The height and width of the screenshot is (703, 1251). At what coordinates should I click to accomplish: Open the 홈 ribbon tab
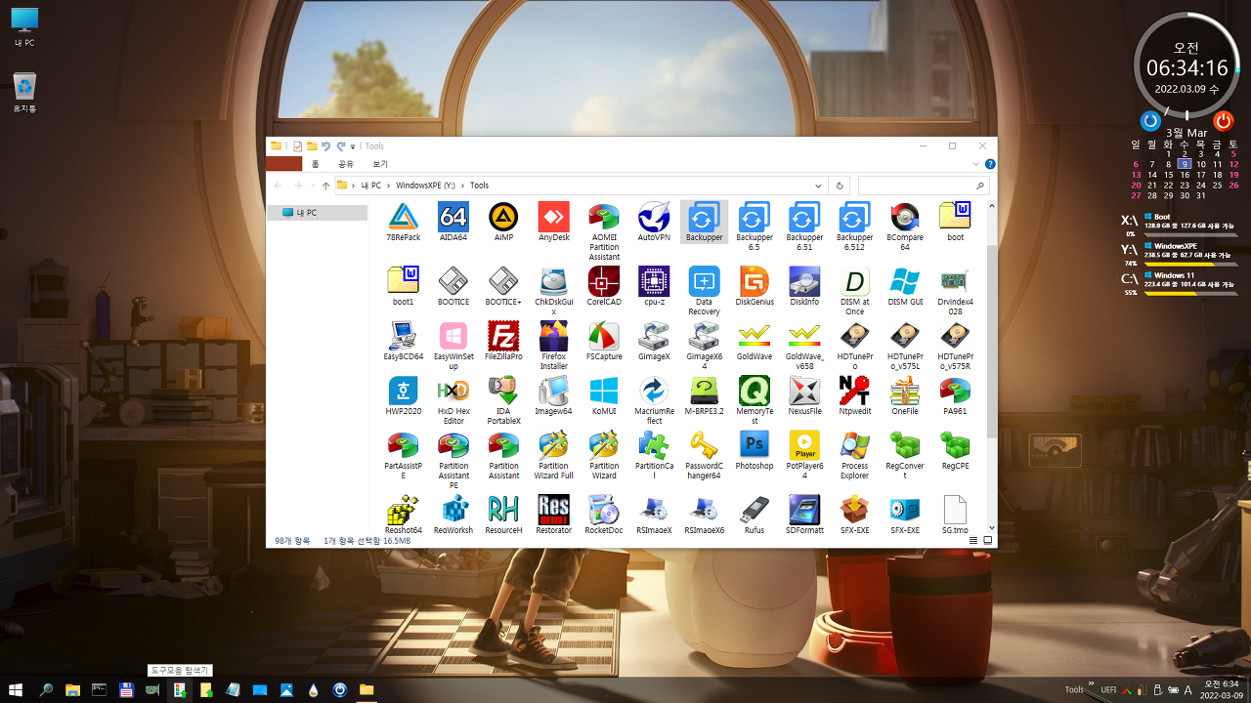click(x=315, y=164)
